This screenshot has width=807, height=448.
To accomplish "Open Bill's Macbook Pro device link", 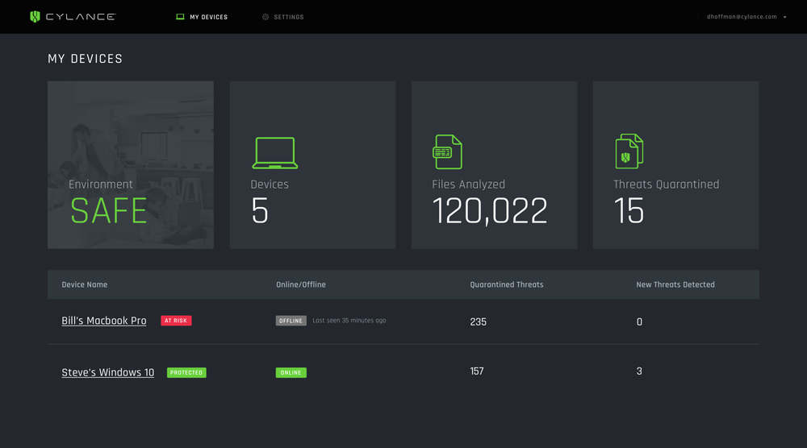I will 104,321.
